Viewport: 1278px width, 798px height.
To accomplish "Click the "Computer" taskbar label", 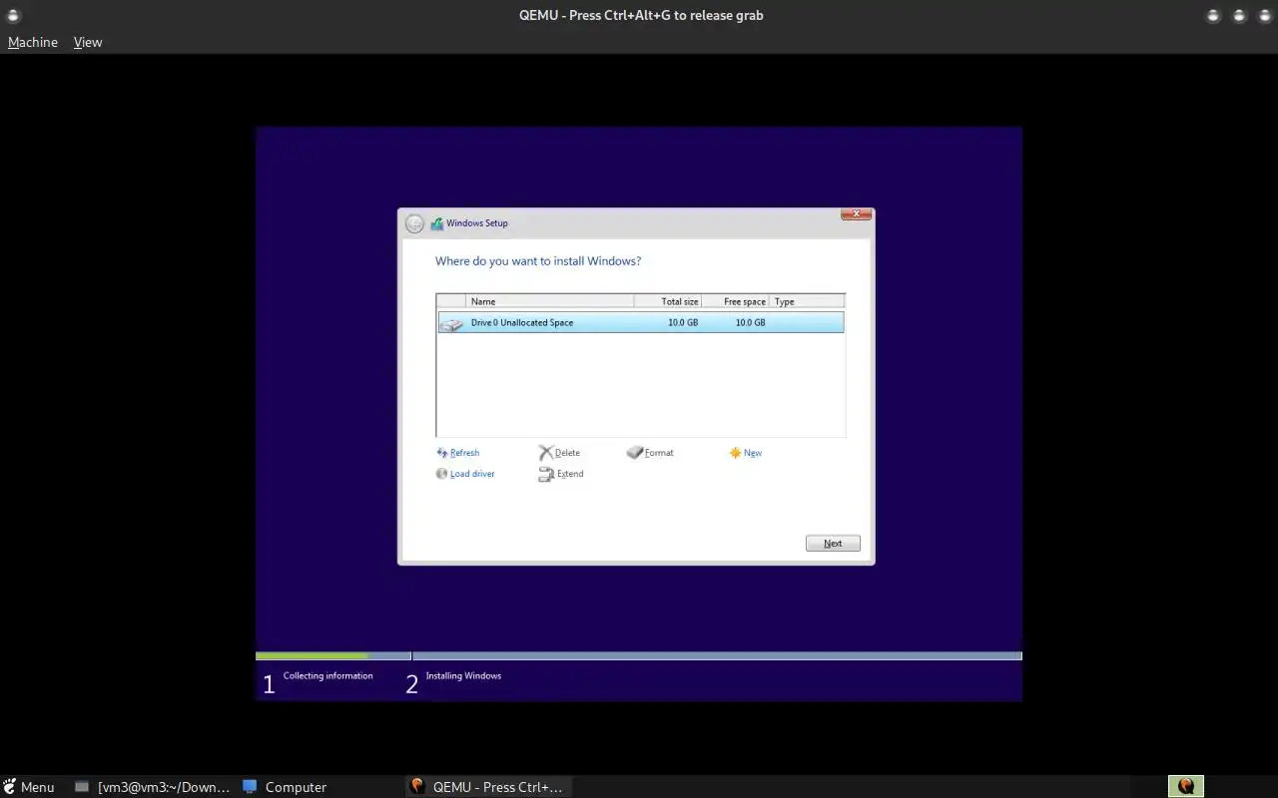I will click(x=296, y=787).
